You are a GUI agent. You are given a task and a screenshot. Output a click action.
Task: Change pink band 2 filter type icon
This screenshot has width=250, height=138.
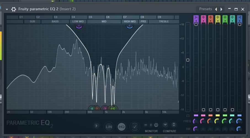pyautogui.click(x=203, y=17)
